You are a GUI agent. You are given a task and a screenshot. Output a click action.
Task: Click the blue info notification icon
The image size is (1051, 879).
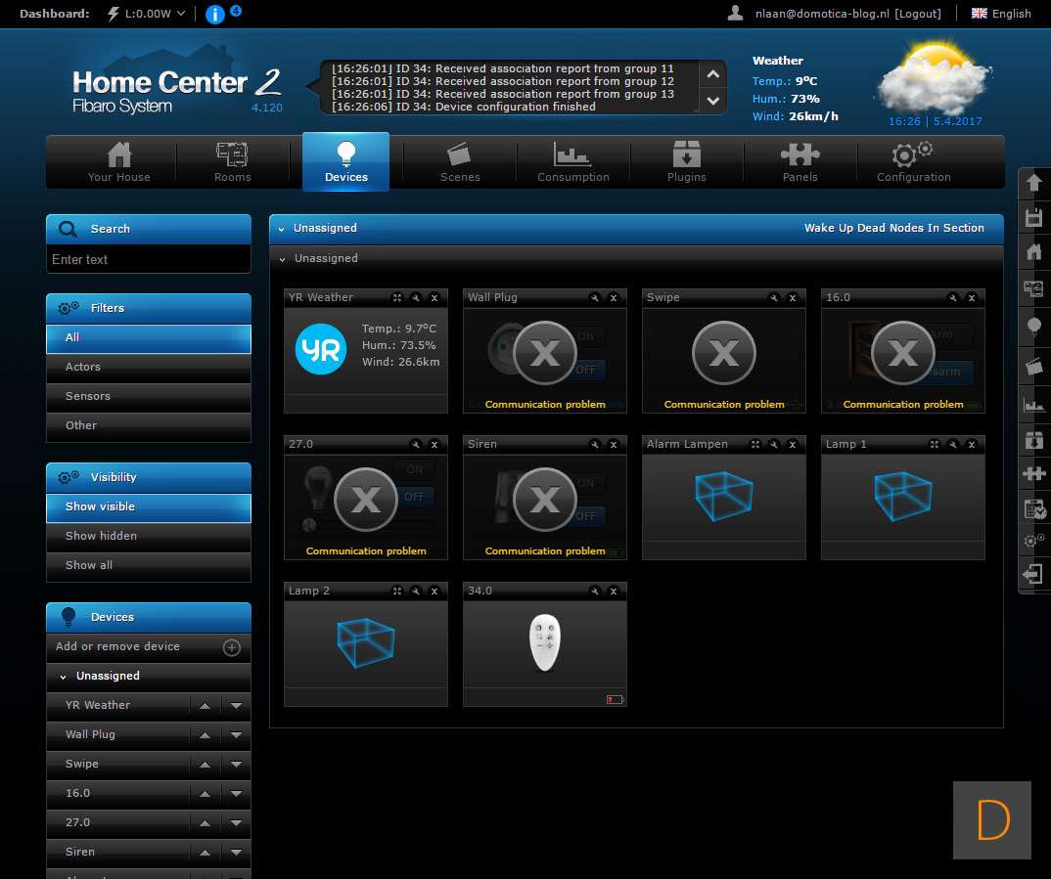[215, 14]
